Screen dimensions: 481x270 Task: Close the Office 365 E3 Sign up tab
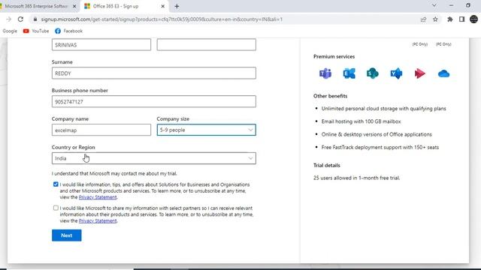(163, 6)
